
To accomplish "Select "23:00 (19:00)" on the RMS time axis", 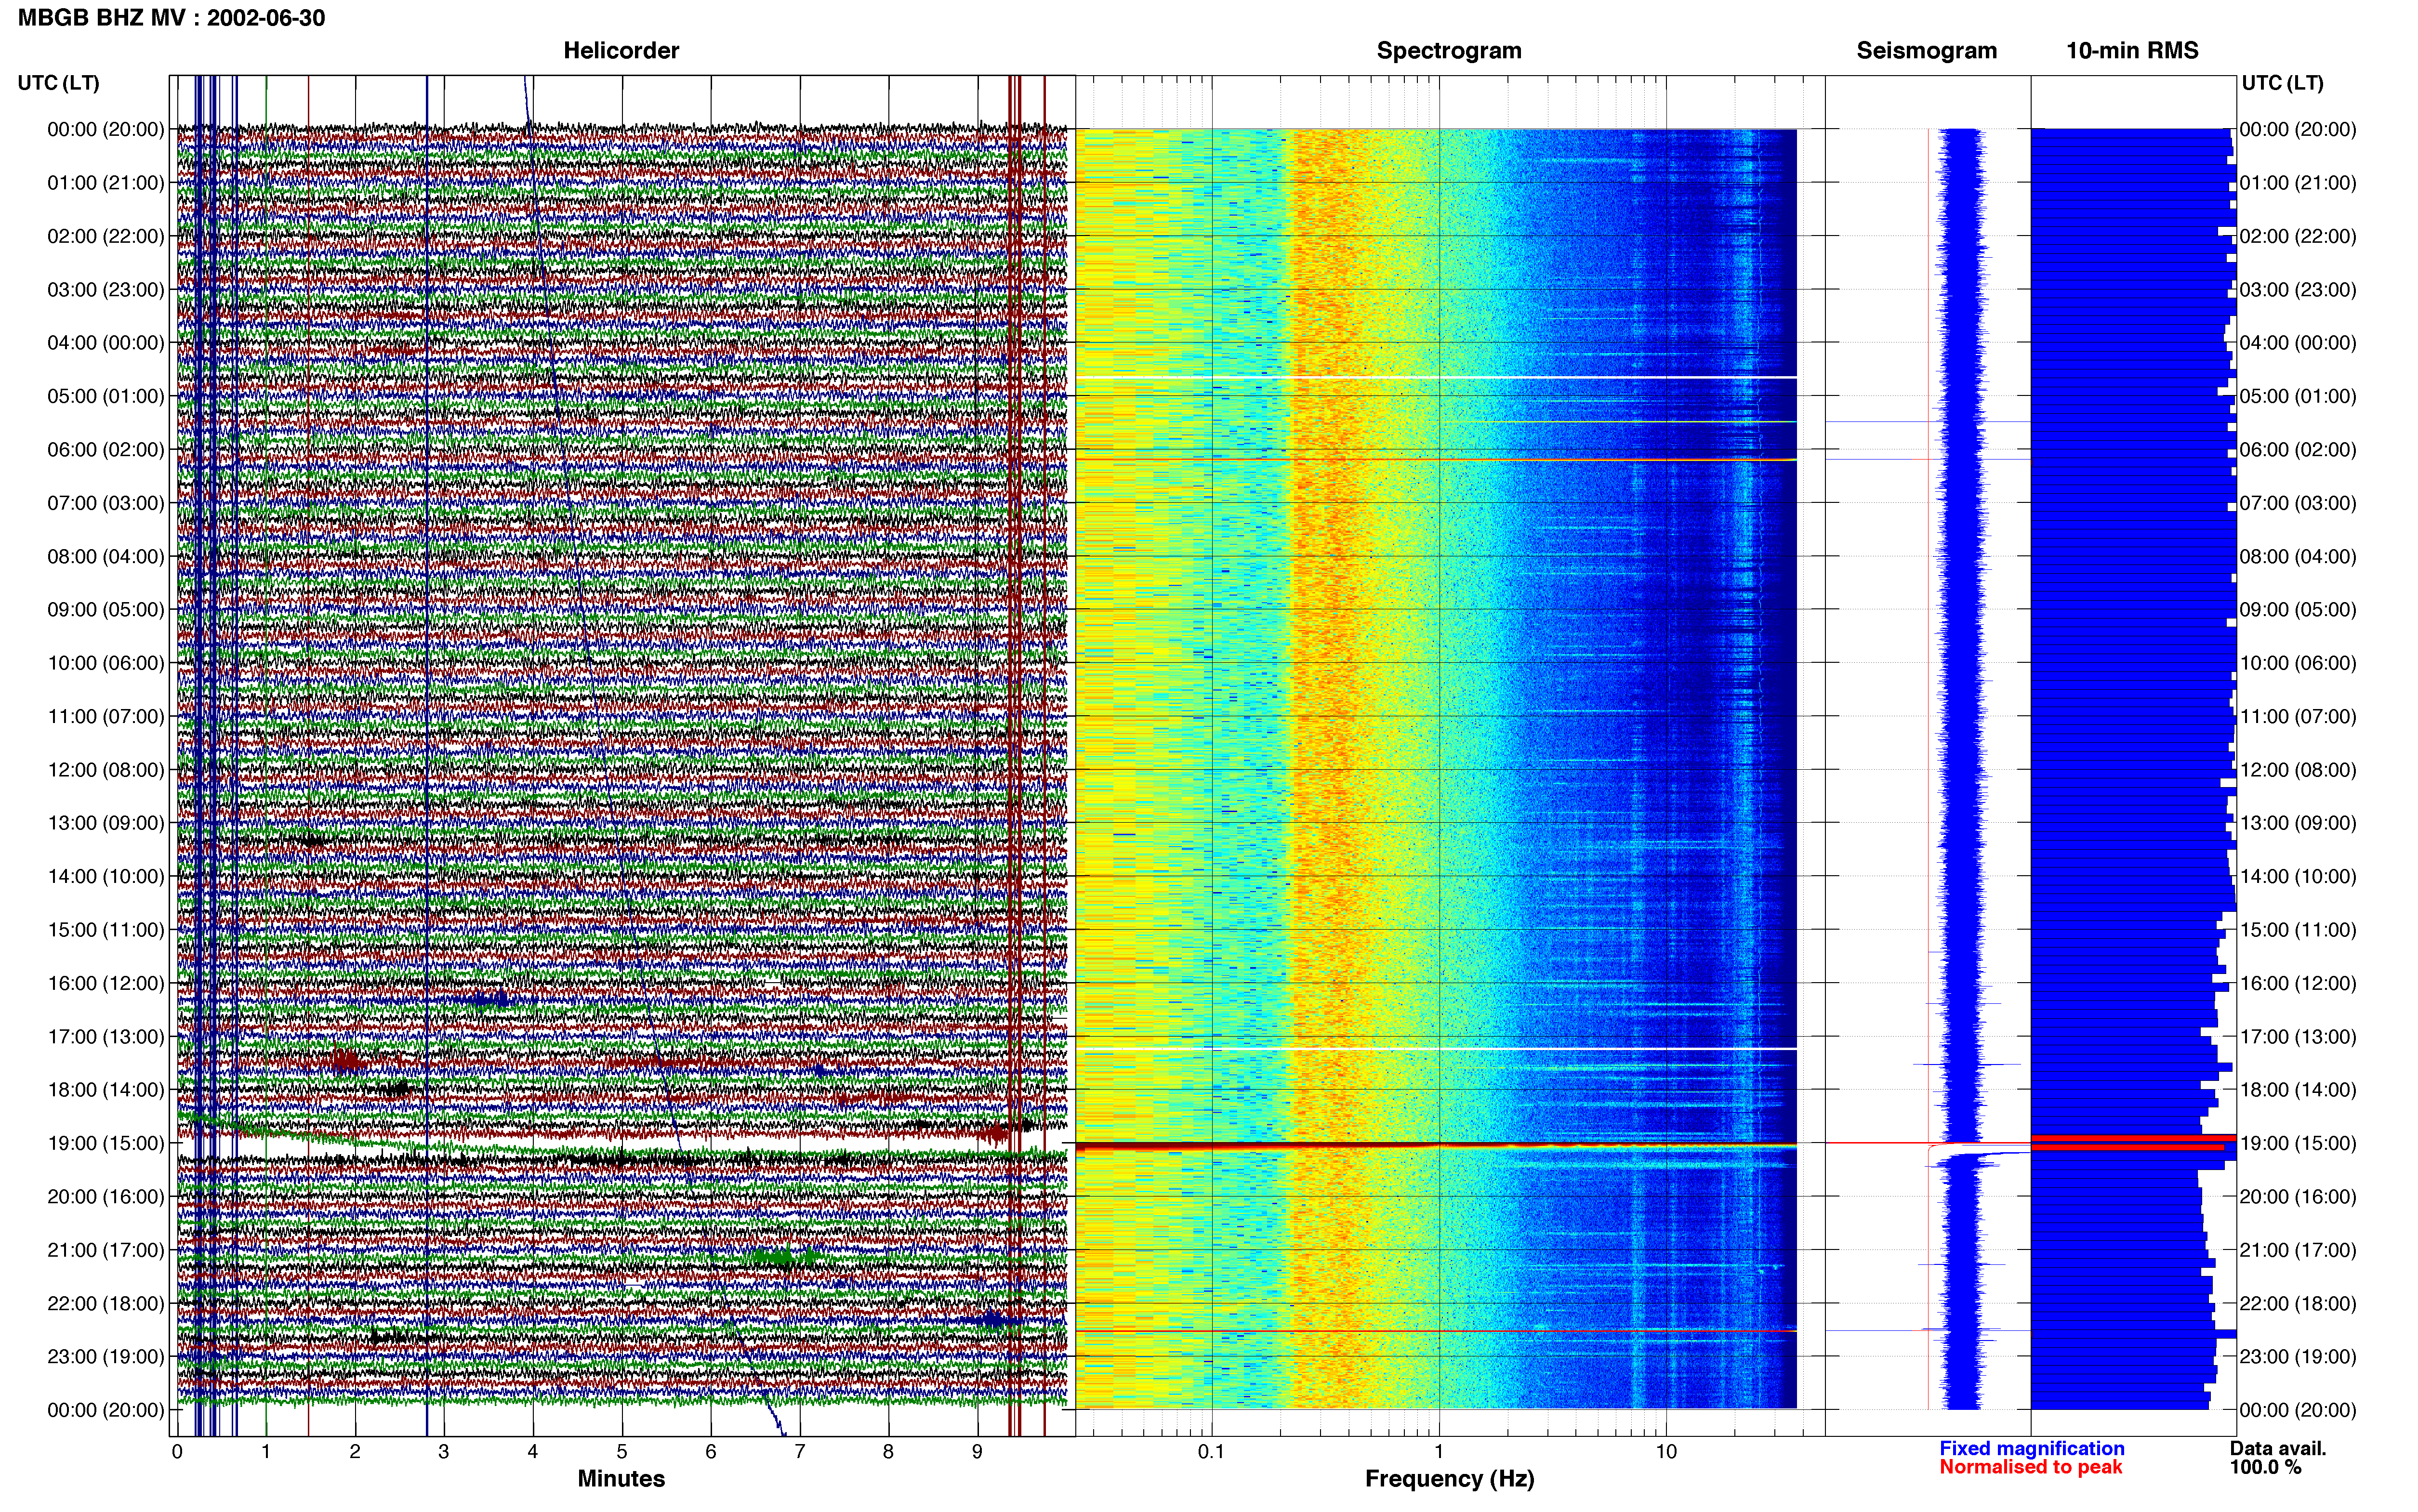I will 2298,1357.
